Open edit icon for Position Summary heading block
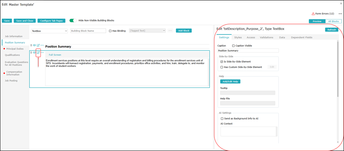The width and height of the screenshot is (344, 151). tap(38, 45)
